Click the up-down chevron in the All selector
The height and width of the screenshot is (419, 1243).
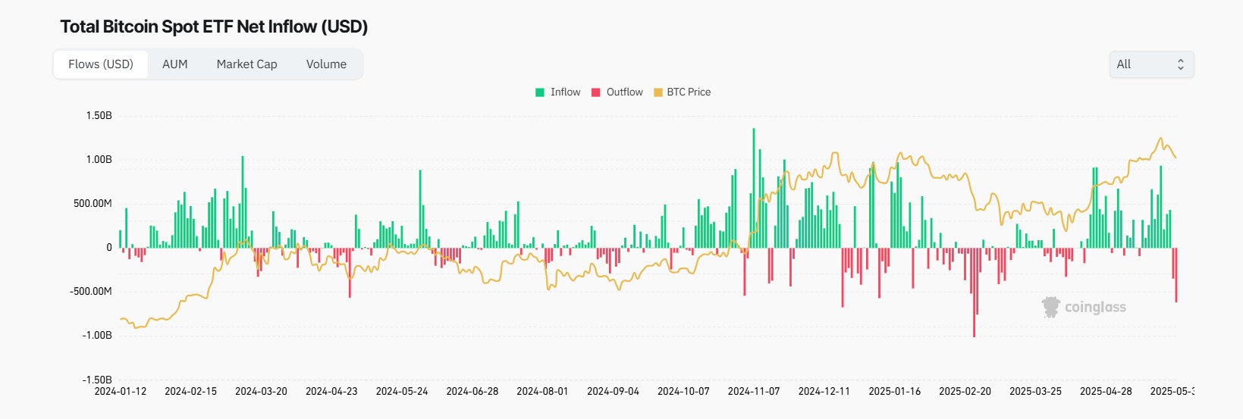1180,64
